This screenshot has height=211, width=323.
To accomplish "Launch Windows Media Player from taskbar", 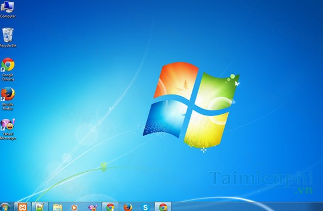I will (x=74, y=207).
